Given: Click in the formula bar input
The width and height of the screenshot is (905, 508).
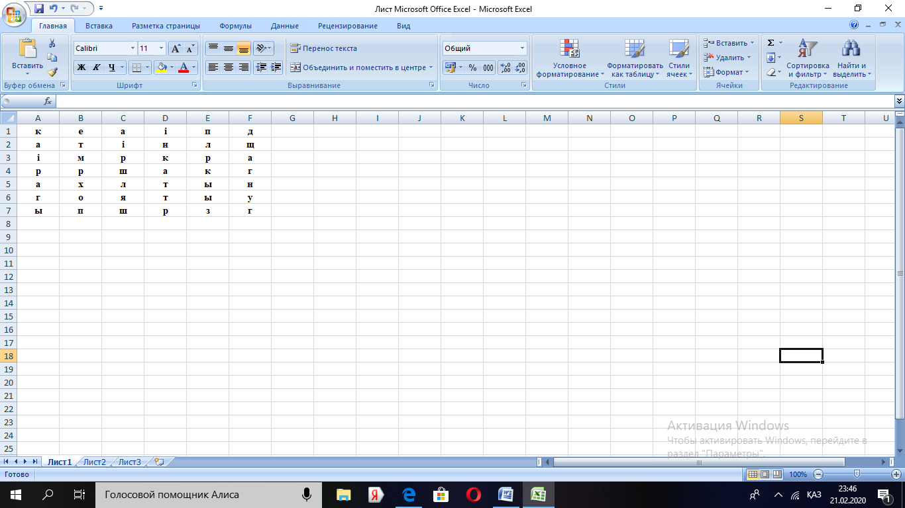Looking at the screenshot, I should tap(474, 101).
